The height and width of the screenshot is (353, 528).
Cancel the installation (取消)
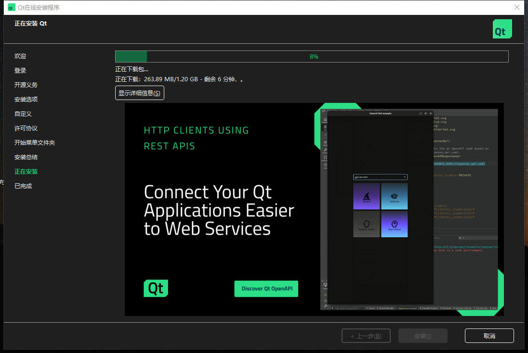489,336
